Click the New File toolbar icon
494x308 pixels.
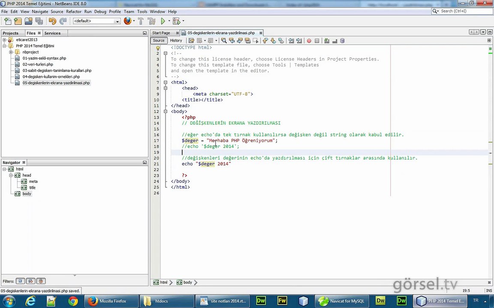click(x=7, y=21)
